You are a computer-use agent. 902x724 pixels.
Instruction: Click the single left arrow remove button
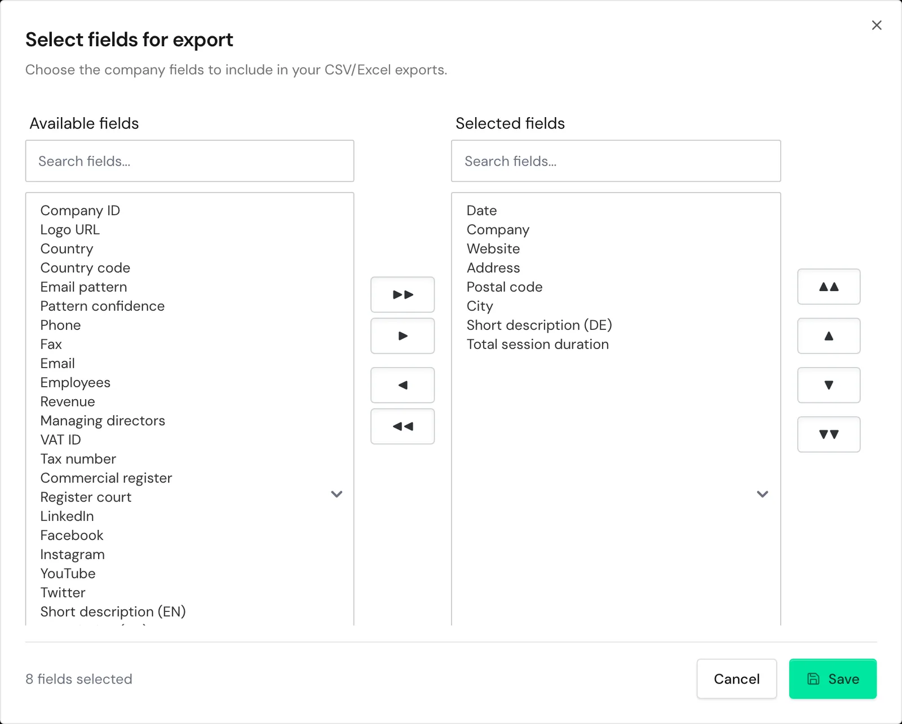pyautogui.click(x=403, y=385)
